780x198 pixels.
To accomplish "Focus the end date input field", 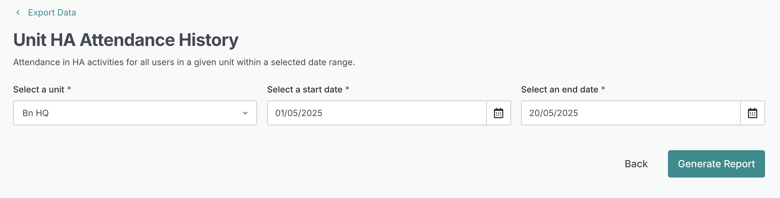I will pos(631,113).
